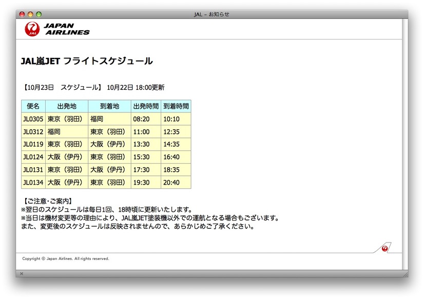Click '大阪（伊丹）' origin in JL0124 row

(65, 157)
